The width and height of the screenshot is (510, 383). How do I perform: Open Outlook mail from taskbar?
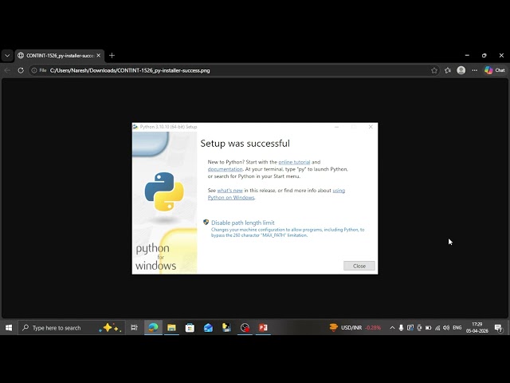[x=208, y=328]
